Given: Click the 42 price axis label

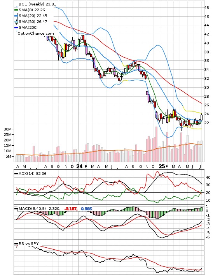Looking at the screenshot, I should (206, 34).
